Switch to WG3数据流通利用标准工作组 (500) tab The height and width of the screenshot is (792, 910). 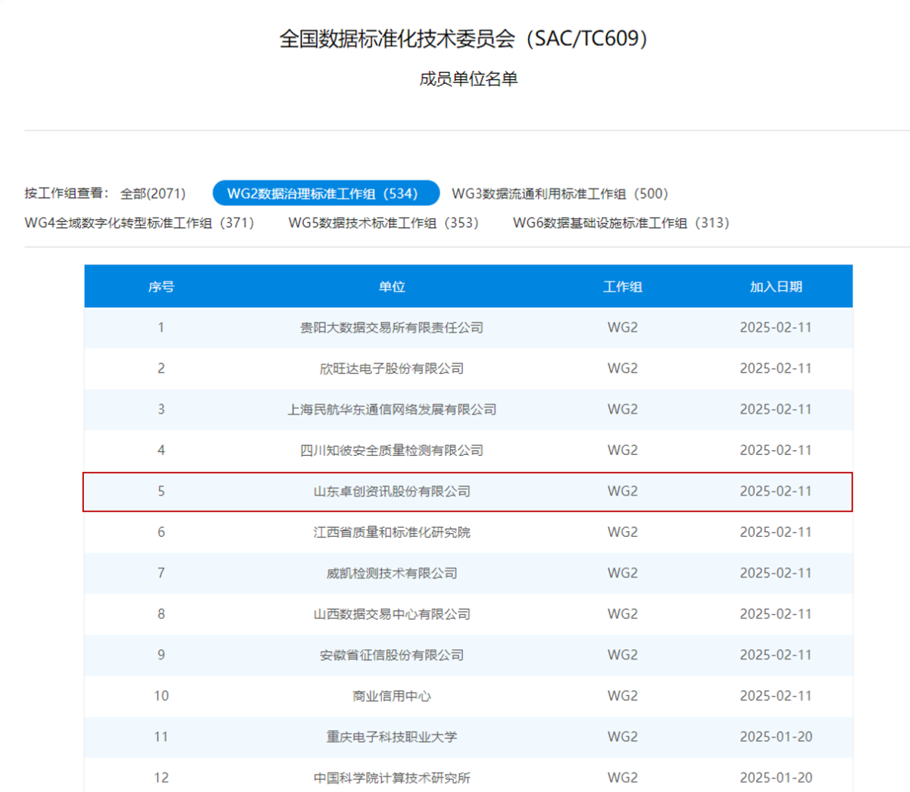560,193
